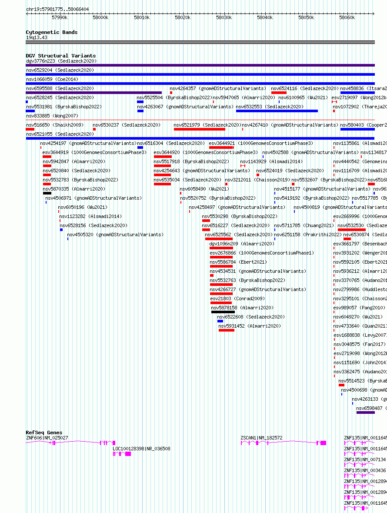This screenshot has width=387, height=513.
Task: Open nsv6521055 (Sedlazeck2020) variant
Action: (60, 134)
